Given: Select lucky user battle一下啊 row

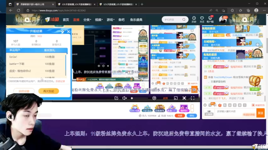Looking at the screenshot, I should tap(36, 64).
